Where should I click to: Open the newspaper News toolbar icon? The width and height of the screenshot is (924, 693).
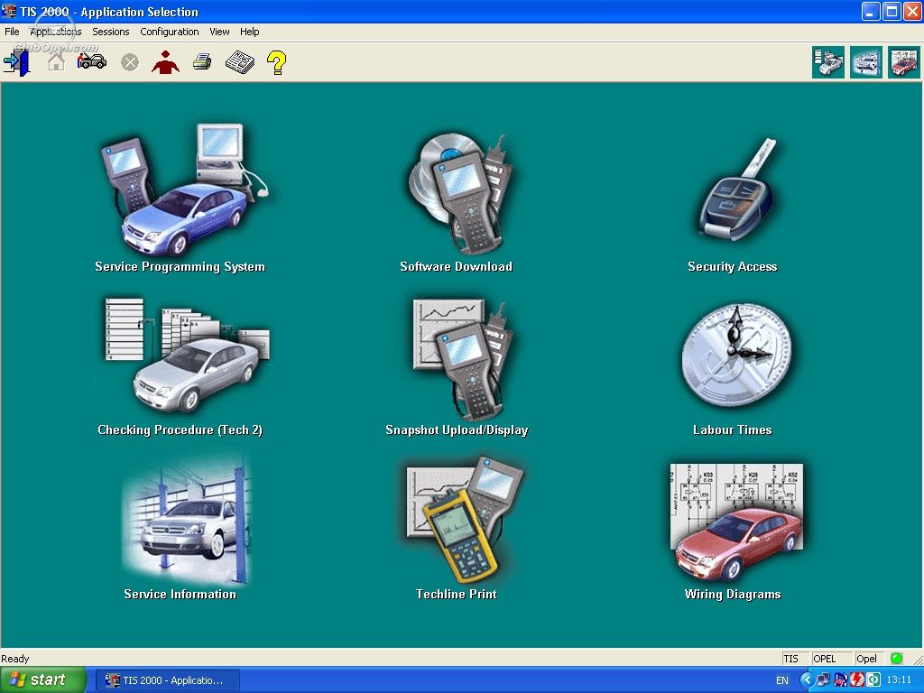click(x=240, y=62)
